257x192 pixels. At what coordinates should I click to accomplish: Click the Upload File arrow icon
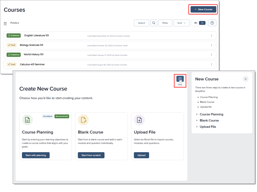click(139, 120)
